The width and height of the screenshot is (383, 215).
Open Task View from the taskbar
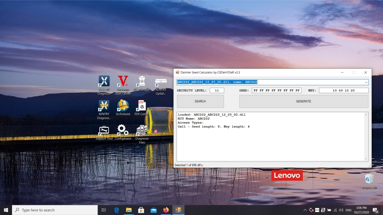[x=104, y=210]
